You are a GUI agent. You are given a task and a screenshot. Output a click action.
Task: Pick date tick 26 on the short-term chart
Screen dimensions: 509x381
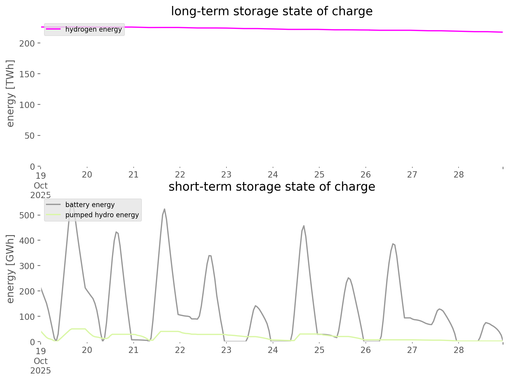point(366,350)
